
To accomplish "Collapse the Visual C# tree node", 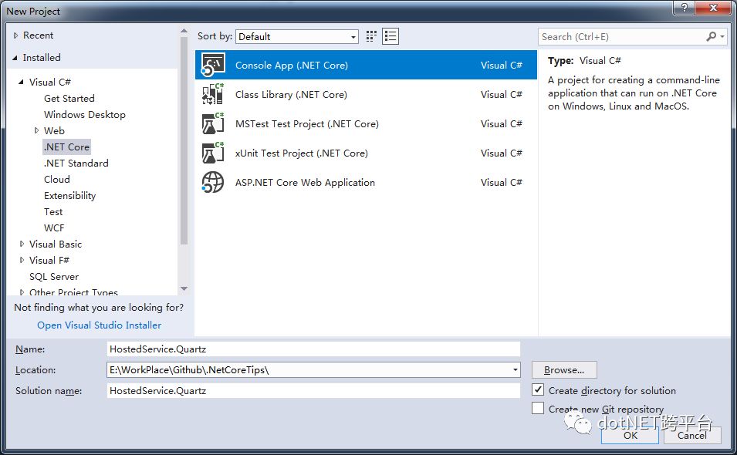I will coord(21,83).
